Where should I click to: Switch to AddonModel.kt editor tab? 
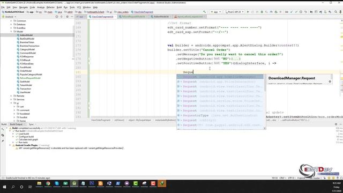[x=161, y=17]
